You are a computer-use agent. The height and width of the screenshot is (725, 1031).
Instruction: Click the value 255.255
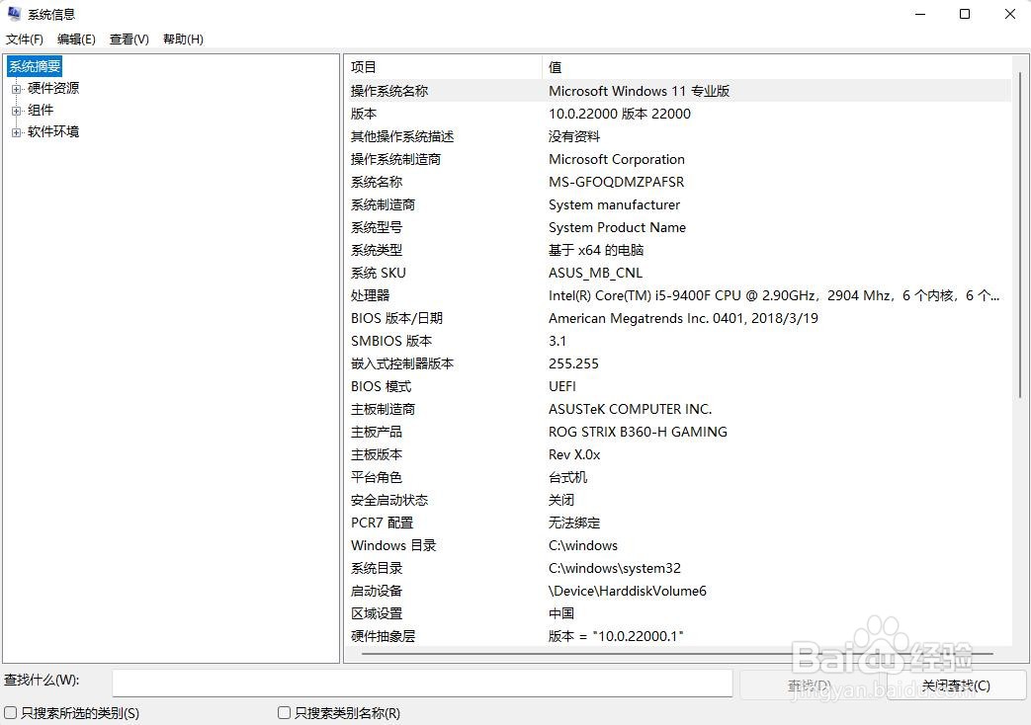tap(573, 363)
